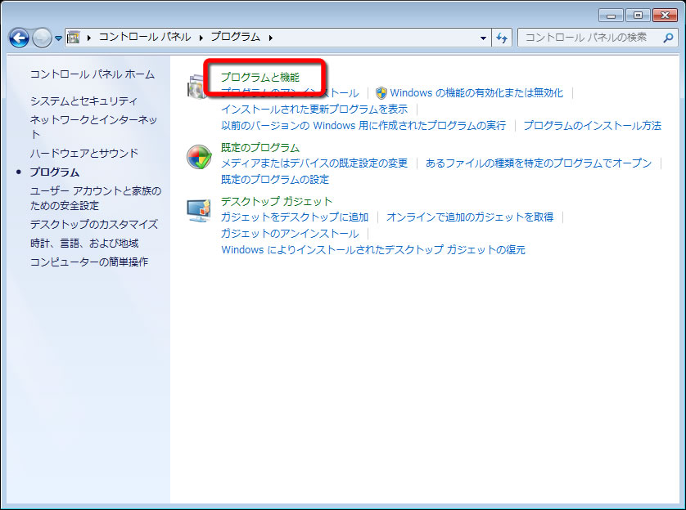This screenshot has height=510, width=686.
Task: Select コントロール パネル in the address bar
Action: (x=145, y=37)
